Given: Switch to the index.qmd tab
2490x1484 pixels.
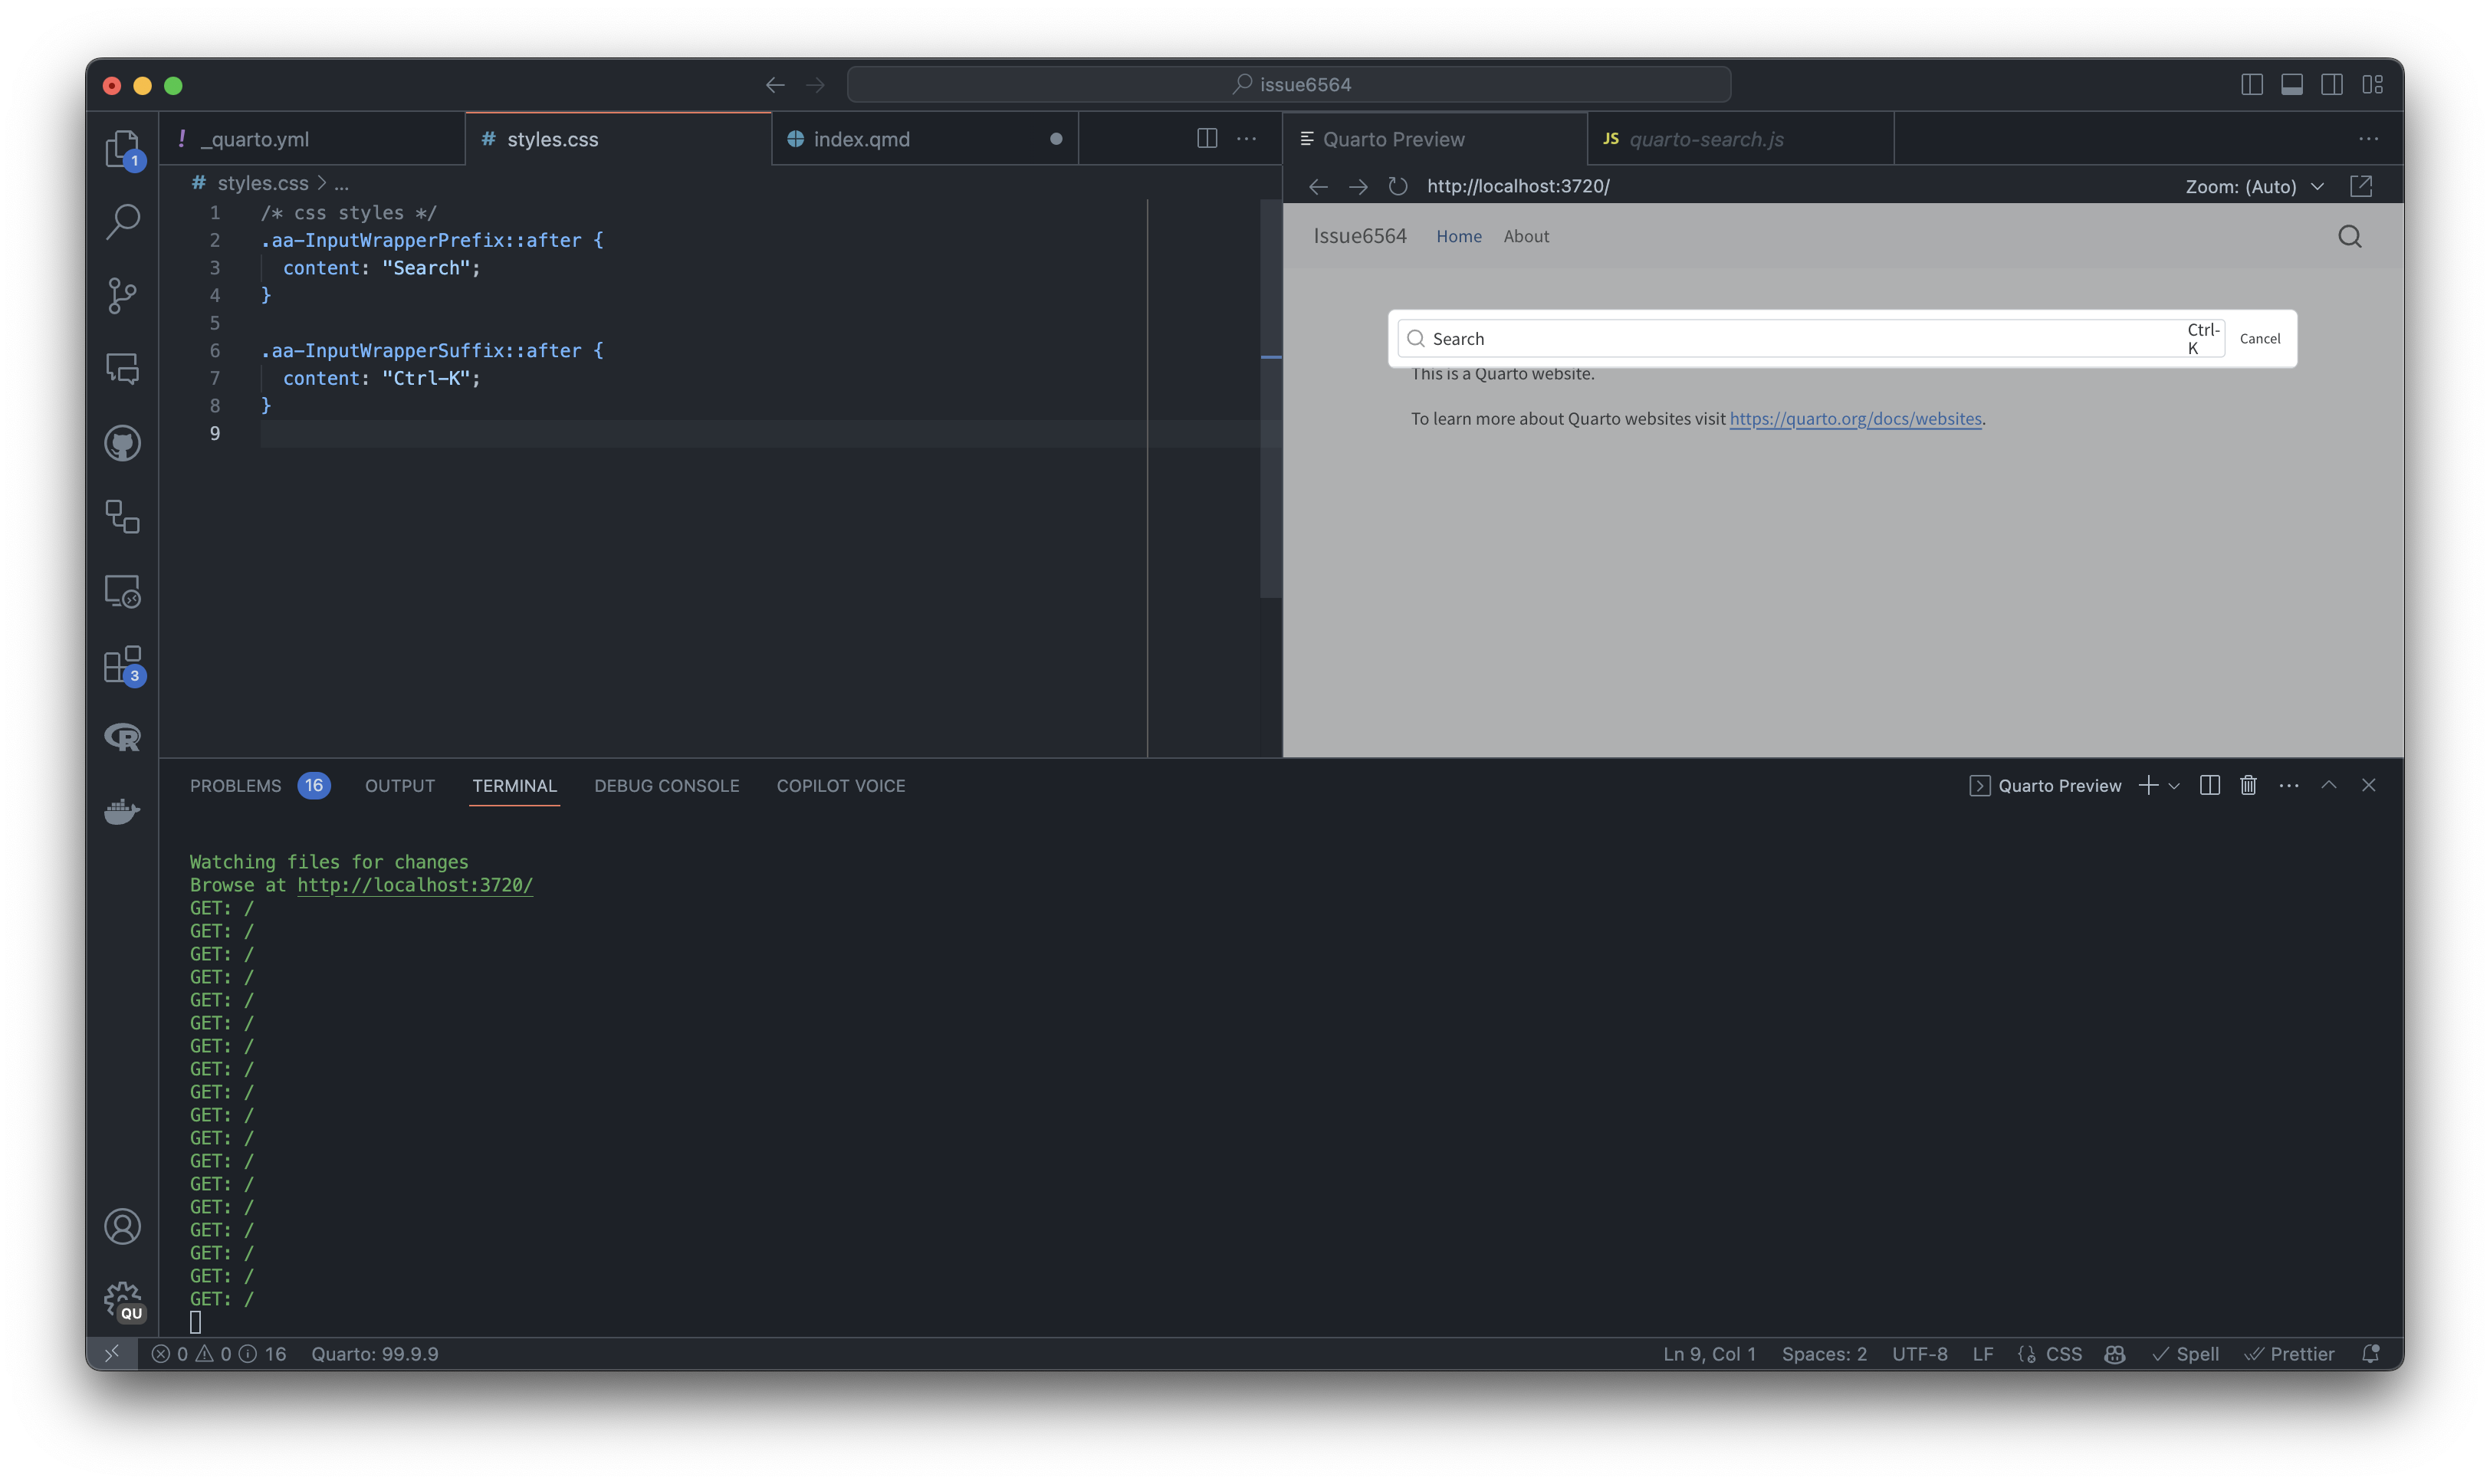Looking at the screenshot, I should [925, 139].
